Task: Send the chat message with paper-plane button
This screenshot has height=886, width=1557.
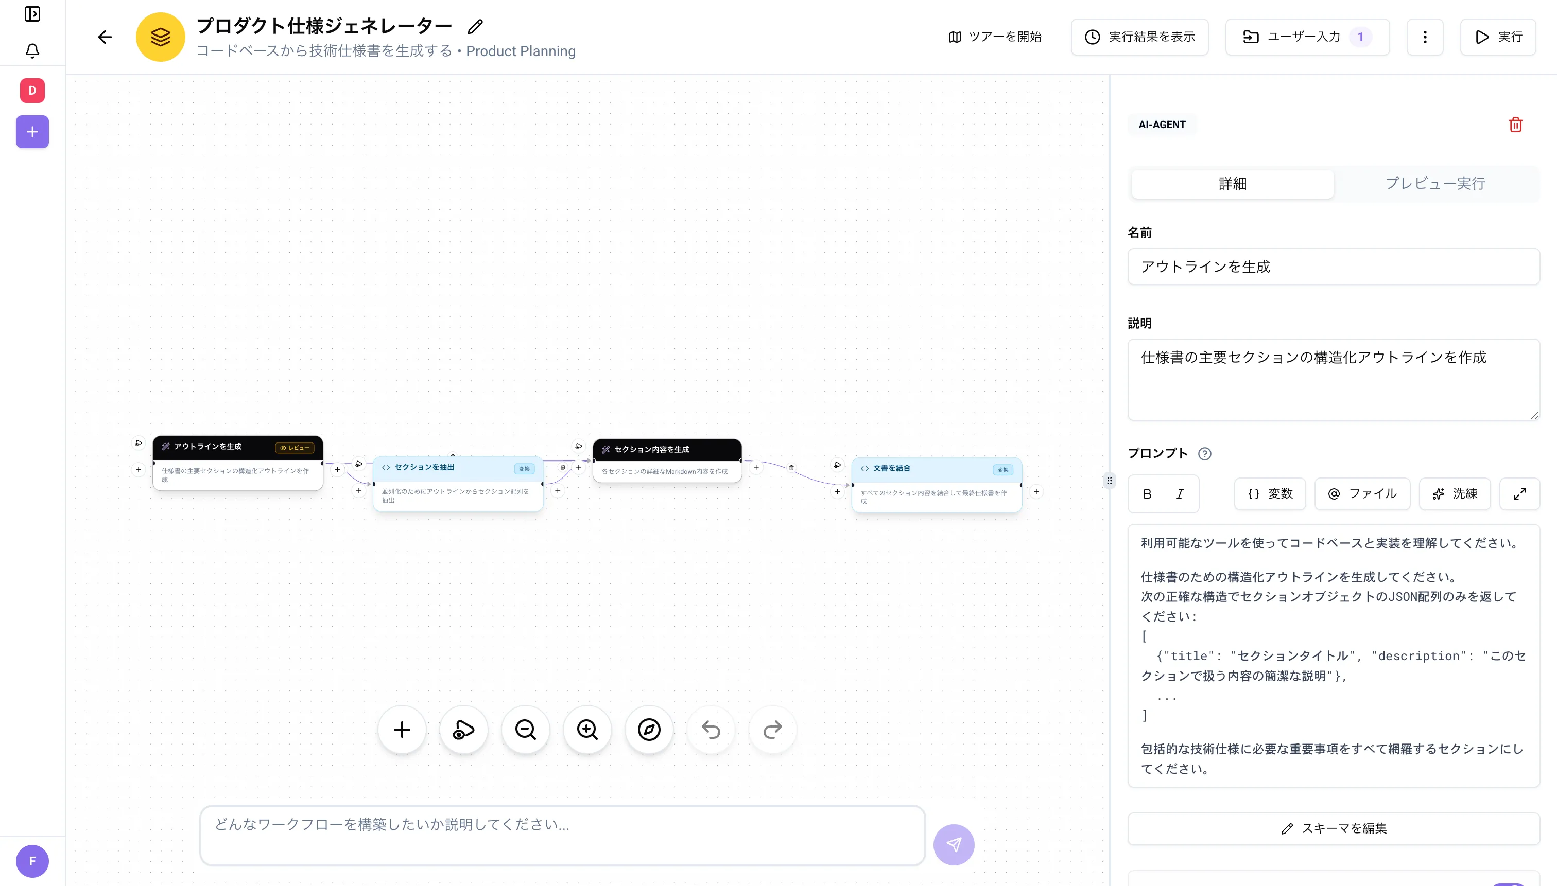Action: pyautogui.click(x=954, y=845)
